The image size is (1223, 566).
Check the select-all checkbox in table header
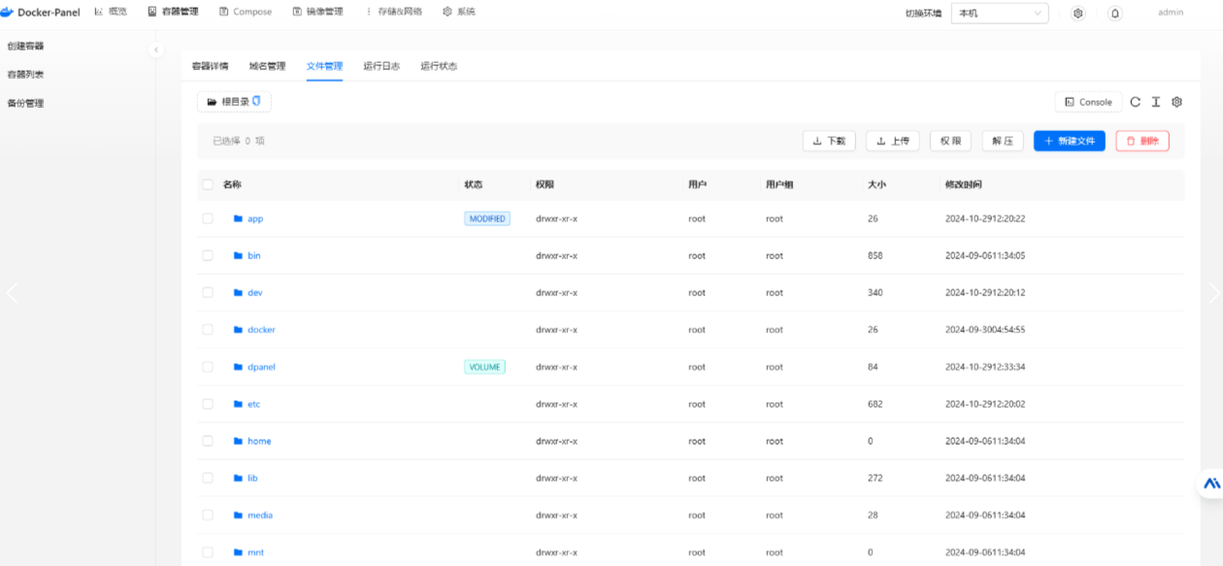tap(208, 183)
